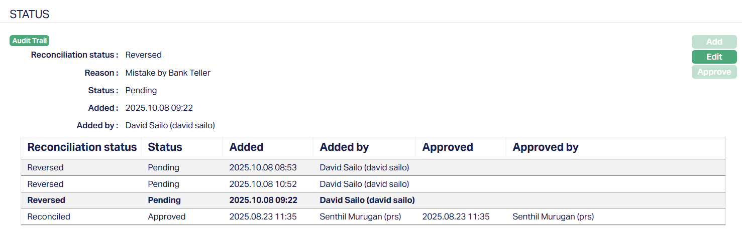The height and width of the screenshot is (230, 742).
Task: Click the Added by column header
Action: (x=344, y=147)
